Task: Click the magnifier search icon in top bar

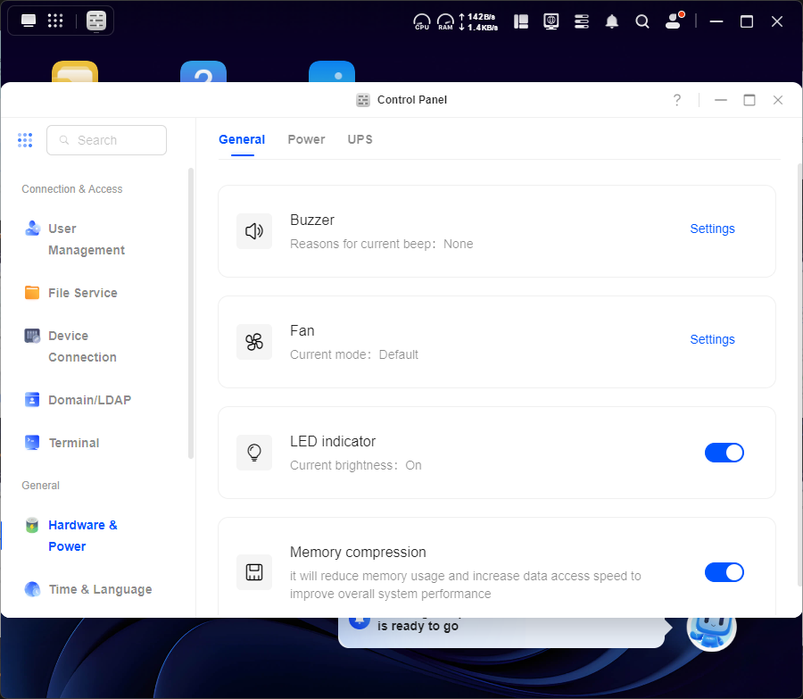Action: pos(642,21)
